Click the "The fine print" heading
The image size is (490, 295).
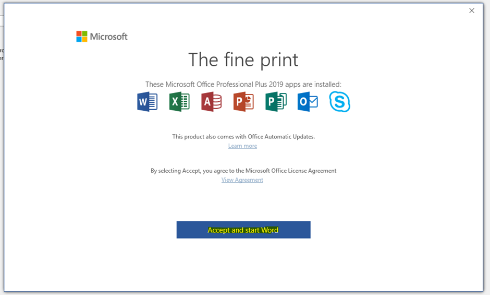tap(243, 60)
